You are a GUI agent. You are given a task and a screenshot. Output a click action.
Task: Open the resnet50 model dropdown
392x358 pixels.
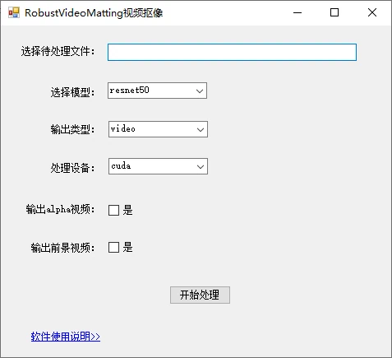(x=157, y=91)
